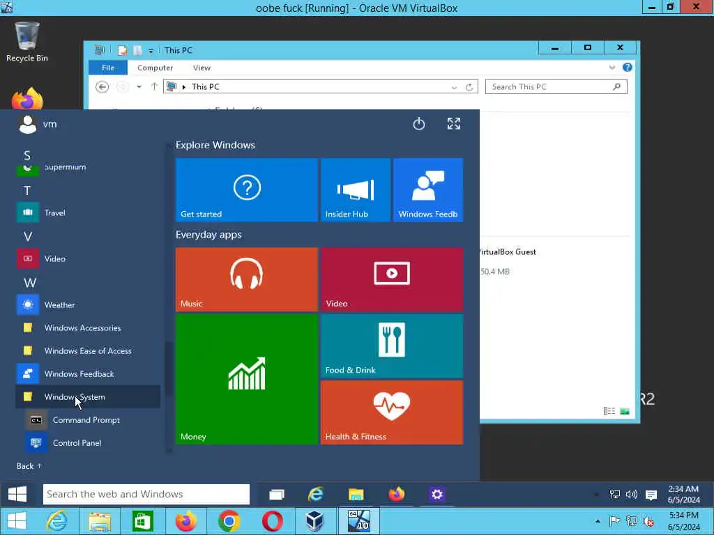Screen dimensions: 714x535
Task: Expand the Start menu to full screen
Action: 454,124
